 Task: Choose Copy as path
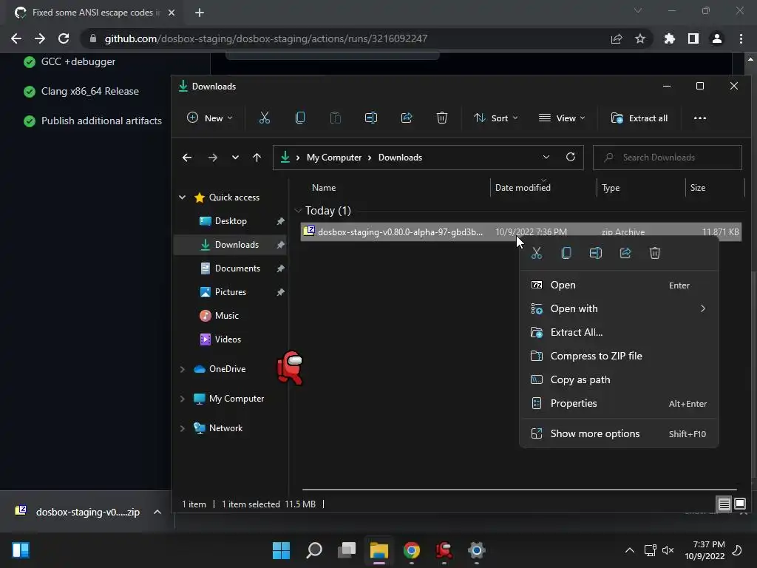619,379
